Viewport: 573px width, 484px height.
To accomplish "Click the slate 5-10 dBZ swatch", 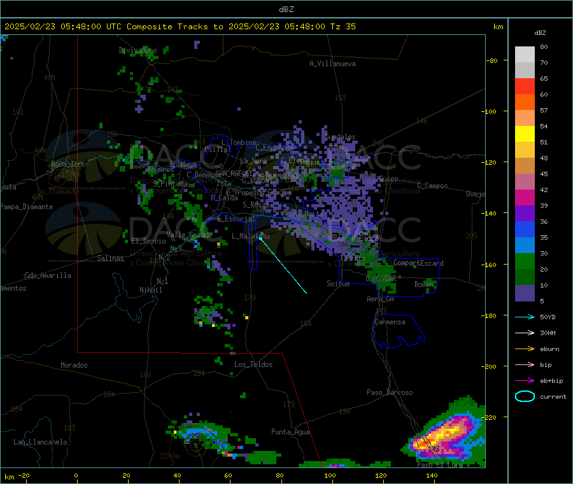I will [x=525, y=293].
